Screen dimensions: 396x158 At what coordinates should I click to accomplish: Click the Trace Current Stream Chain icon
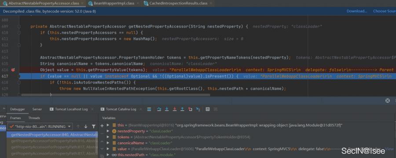click(x=216, y=109)
